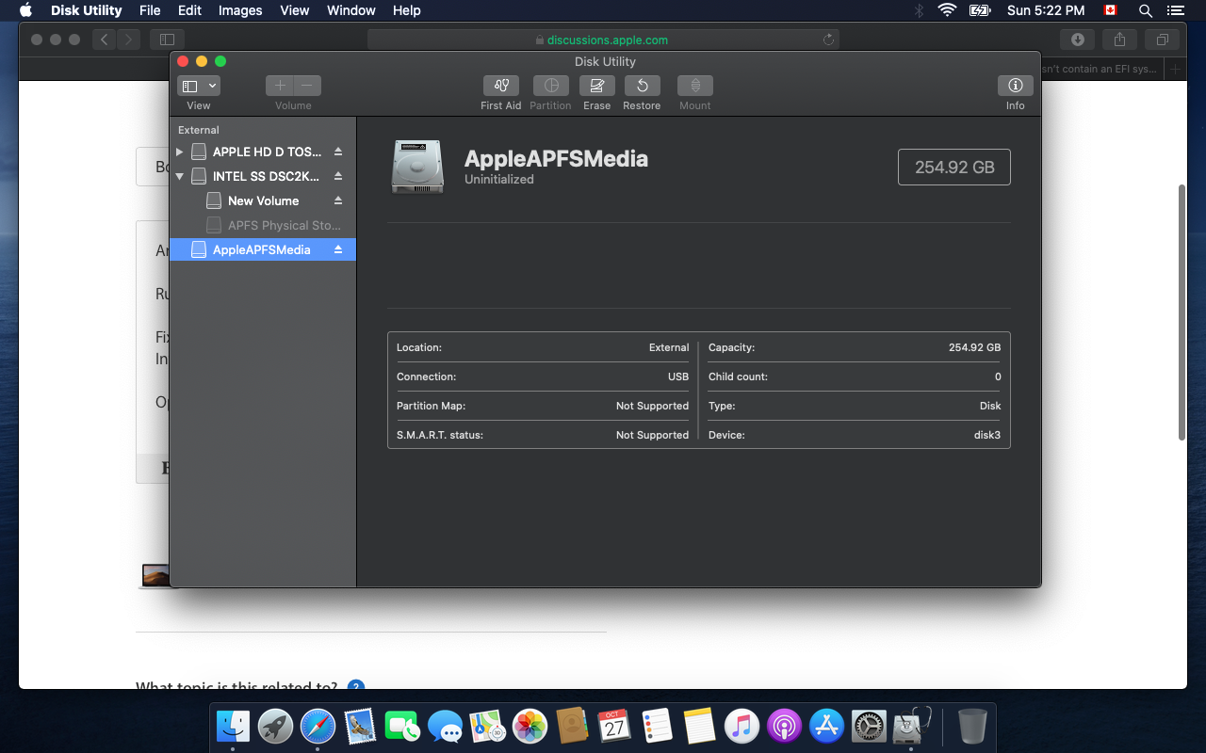Remove a volume with the minus button
The image size is (1206, 753).
307,86
